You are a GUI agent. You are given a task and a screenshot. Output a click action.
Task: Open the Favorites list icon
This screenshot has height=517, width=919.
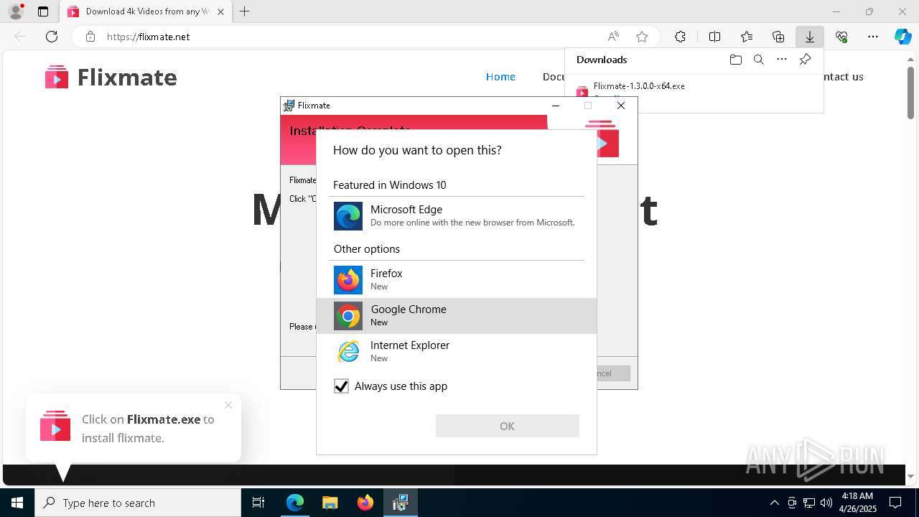[x=747, y=37]
